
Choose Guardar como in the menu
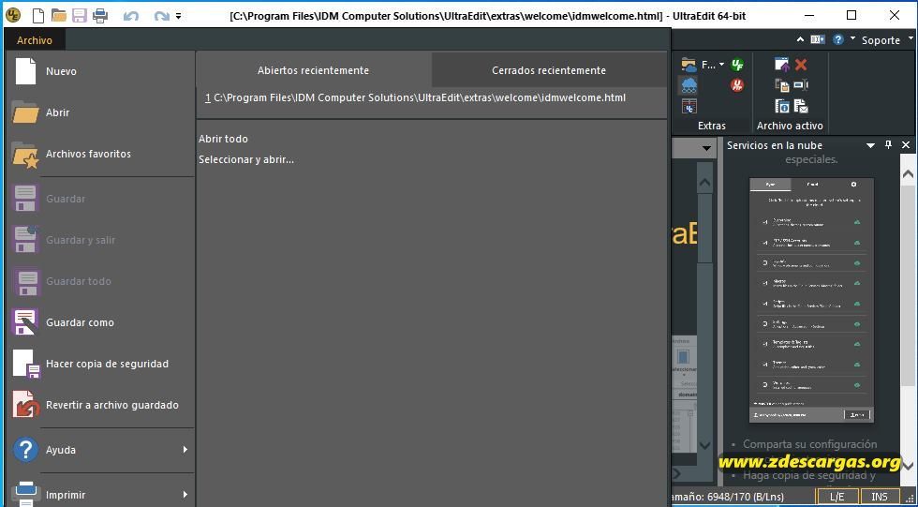point(99,322)
